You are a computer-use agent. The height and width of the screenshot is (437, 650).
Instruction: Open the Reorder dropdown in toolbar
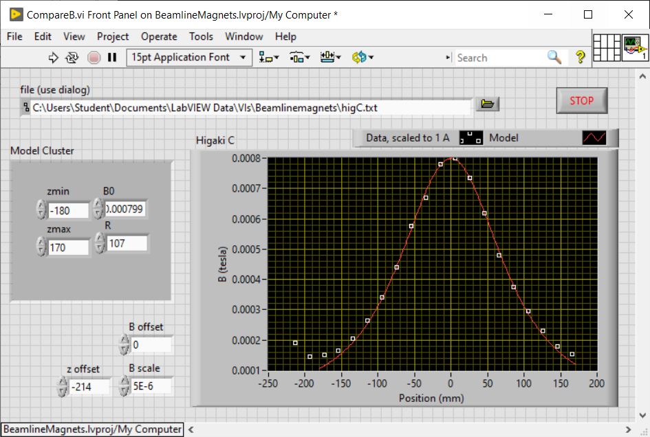click(x=362, y=58)
